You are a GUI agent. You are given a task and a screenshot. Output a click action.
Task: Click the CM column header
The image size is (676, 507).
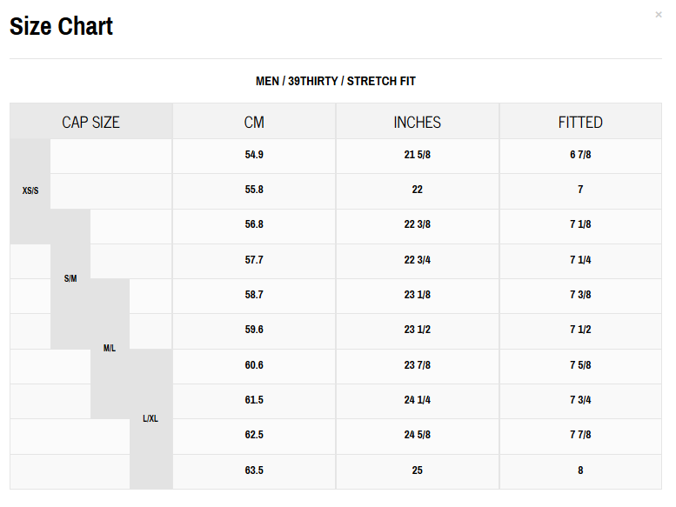(254, 122)
